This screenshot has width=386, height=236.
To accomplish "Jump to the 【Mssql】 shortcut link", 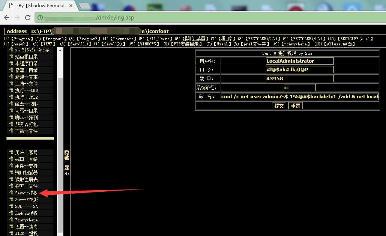I will coord(223,44).
